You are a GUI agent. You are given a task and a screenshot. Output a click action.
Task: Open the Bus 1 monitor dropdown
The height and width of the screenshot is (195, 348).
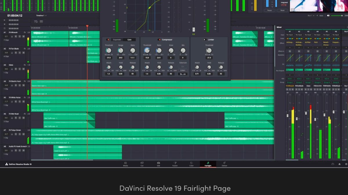coord(312,15)
